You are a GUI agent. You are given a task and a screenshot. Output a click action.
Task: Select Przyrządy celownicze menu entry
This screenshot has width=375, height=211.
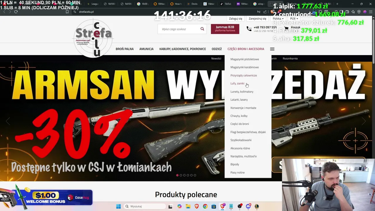(x=244, y=75)
